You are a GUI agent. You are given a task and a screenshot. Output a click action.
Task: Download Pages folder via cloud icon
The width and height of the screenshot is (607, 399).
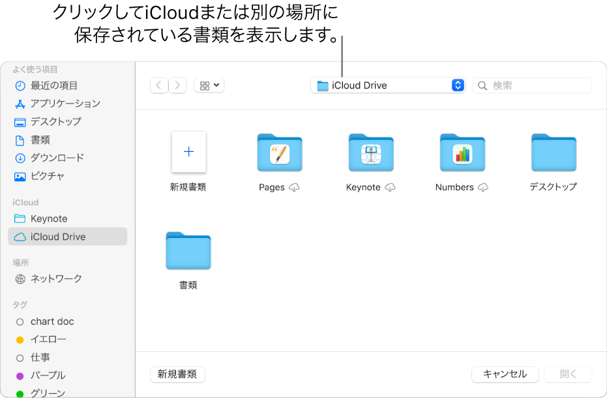(x=295, y=187)
